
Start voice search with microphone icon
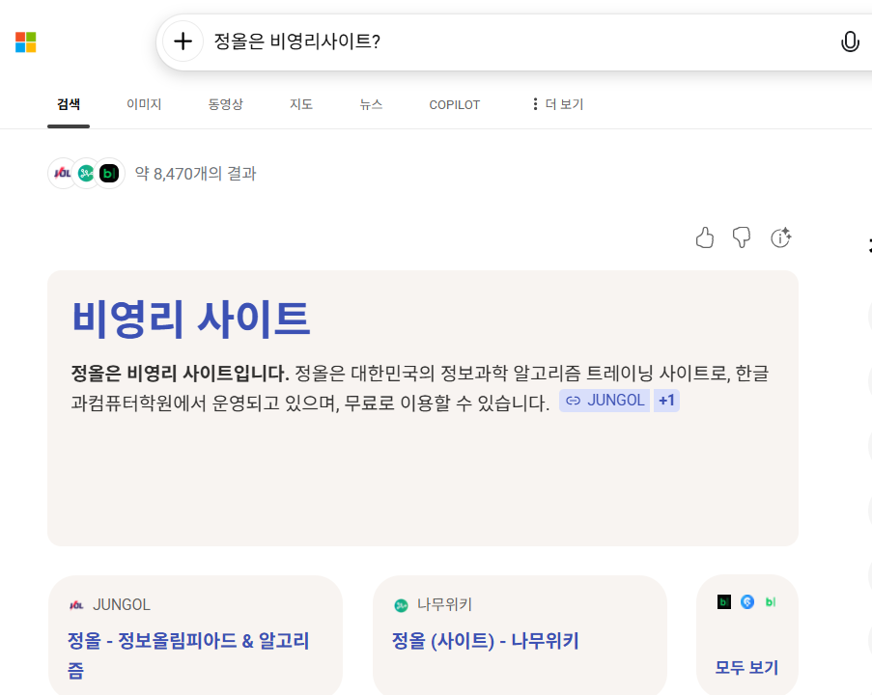(x=850, y=42)
